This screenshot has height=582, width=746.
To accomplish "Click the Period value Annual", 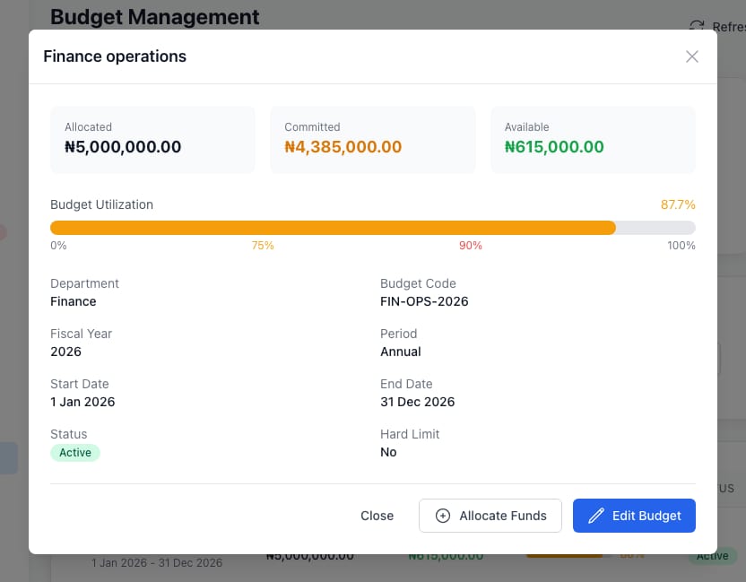I will [x=401, y=352].
